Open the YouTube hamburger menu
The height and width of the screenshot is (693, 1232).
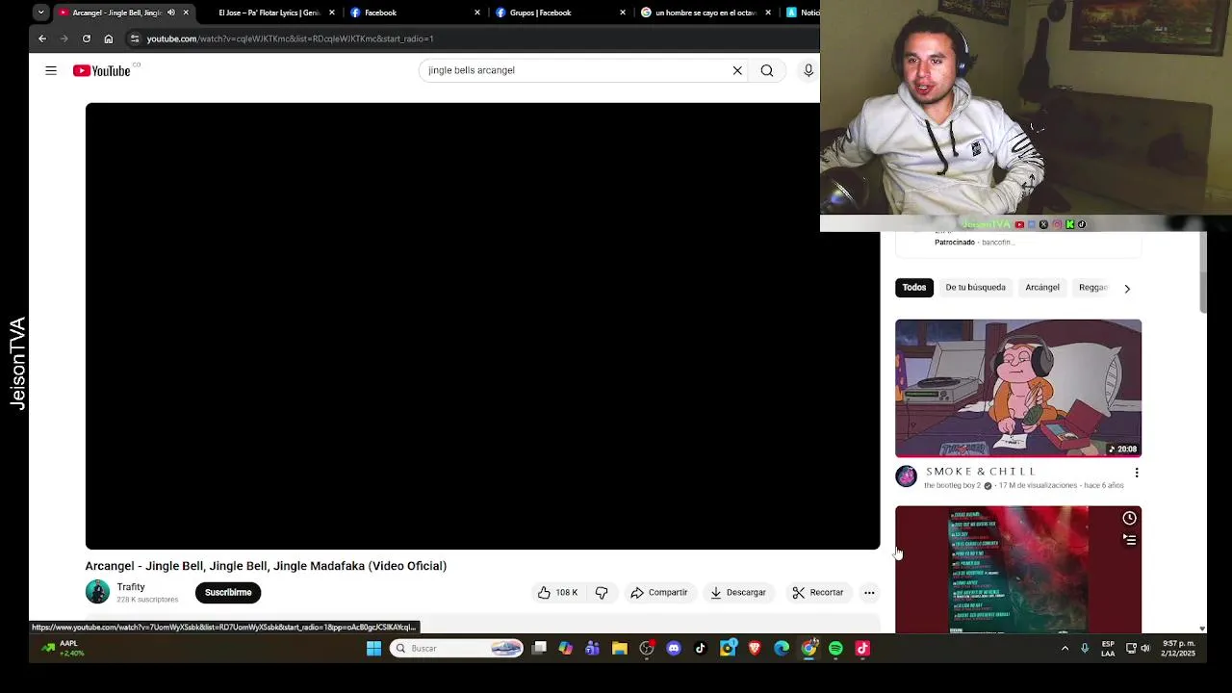click(51, 70)
